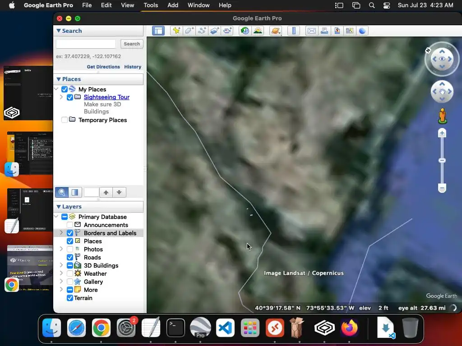Viewport: 462px width, 346px height.
Task: Toggle the sidebar visibility toolbar button
Action: (x=158, y=31)
